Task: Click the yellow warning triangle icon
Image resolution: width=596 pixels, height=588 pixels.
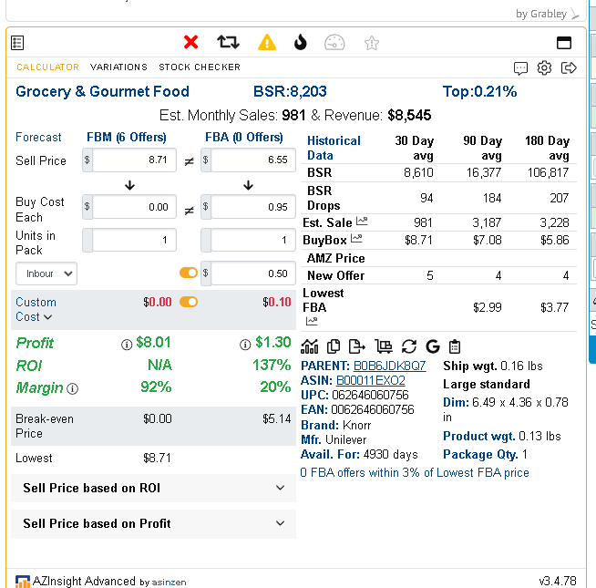Action: 267,42
